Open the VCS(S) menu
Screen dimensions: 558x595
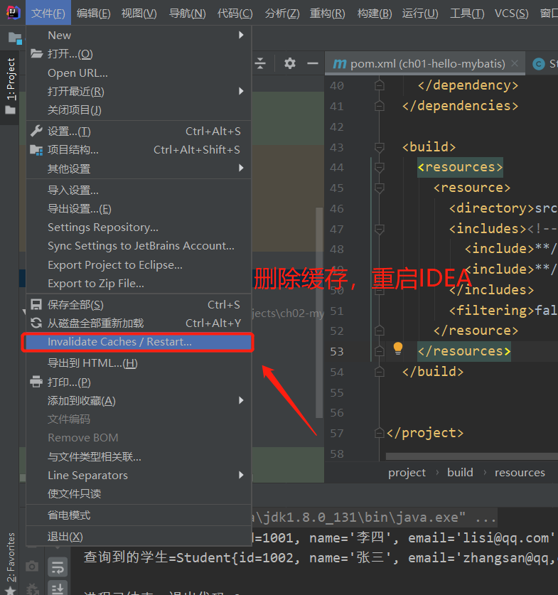[x=511, y=14]
